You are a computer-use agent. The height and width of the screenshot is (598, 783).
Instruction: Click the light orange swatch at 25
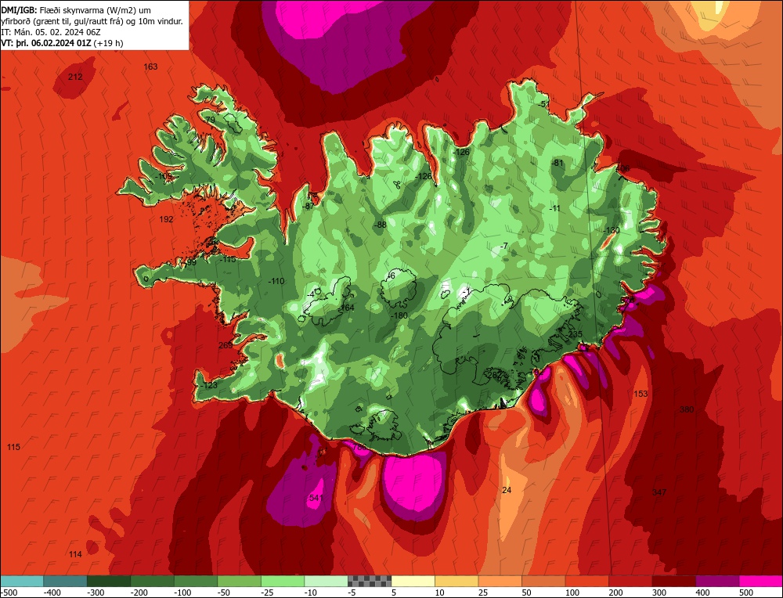(x=500, y=581)
